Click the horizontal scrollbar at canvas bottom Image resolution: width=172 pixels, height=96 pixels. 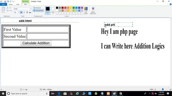[85, 87]
